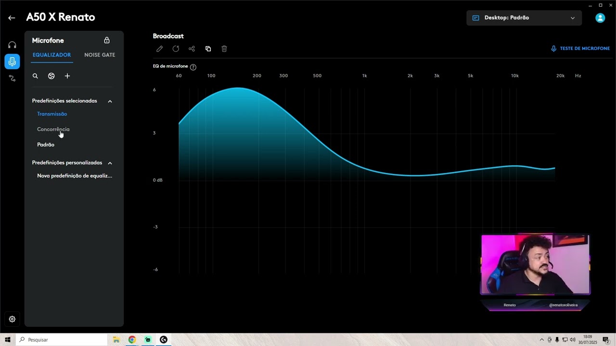Add a new equalizer preset with the plus icon
The height and width of the screenshot is (346, 616).
(67, 76)
